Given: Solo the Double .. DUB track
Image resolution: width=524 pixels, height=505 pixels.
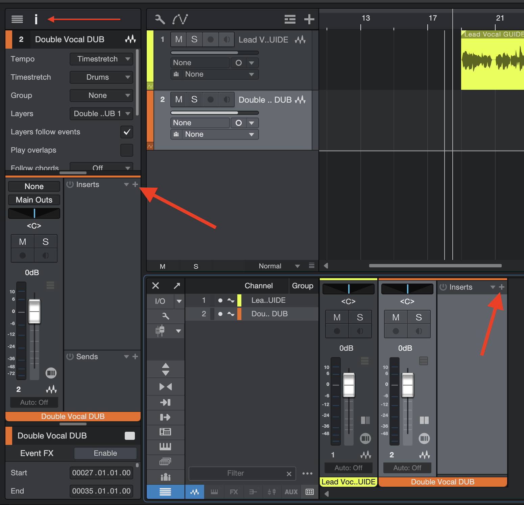Looking at the screenshot, I should [x=194, y=99].
